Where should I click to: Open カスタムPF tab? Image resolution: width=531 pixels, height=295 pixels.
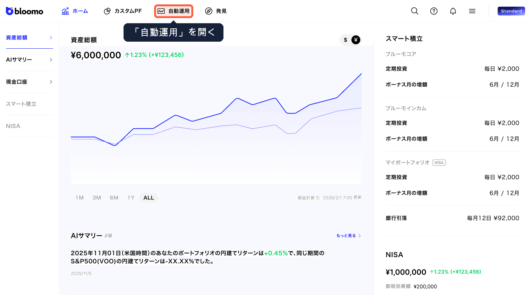click(x=123, y=11)
